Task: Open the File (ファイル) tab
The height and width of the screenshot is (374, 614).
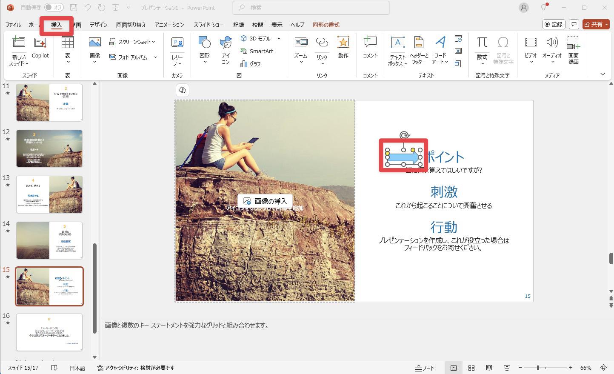Action: [x=13, y=25]
